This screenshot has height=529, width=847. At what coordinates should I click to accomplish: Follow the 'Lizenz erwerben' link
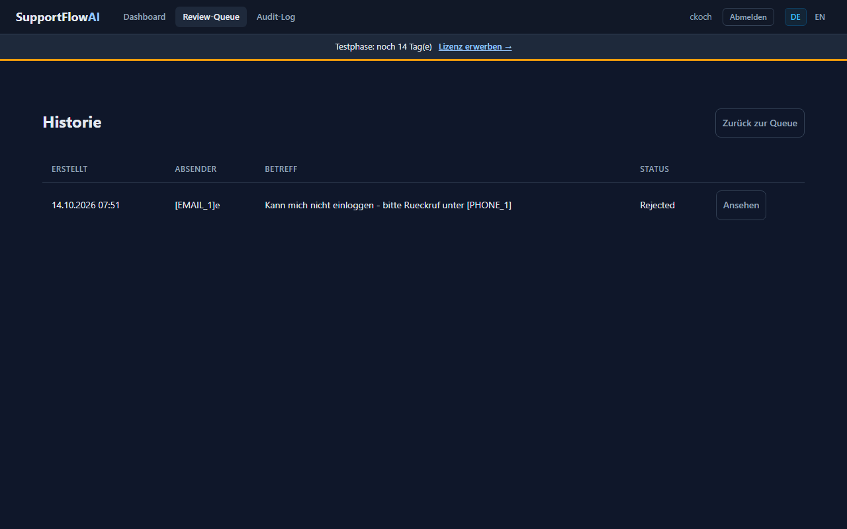click(x=475, y=47)
